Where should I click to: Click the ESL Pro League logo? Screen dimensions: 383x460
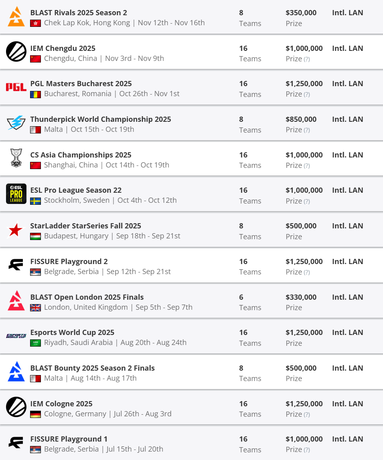coord(16,194)
